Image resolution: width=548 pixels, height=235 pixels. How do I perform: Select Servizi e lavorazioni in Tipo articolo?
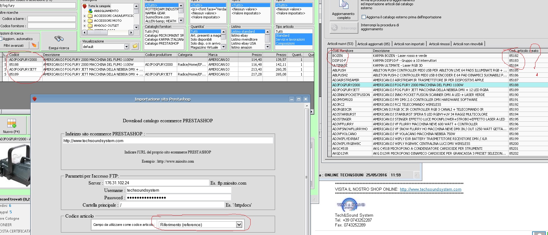click(x=294, y=39)
